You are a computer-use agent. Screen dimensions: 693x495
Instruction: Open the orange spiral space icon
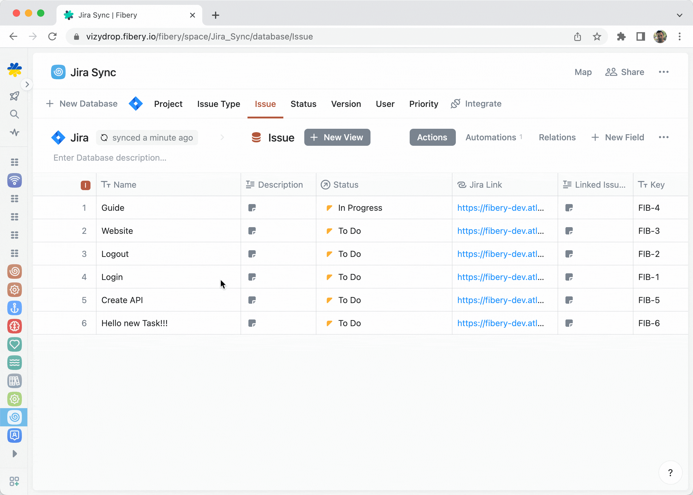(x=15, y=271)
